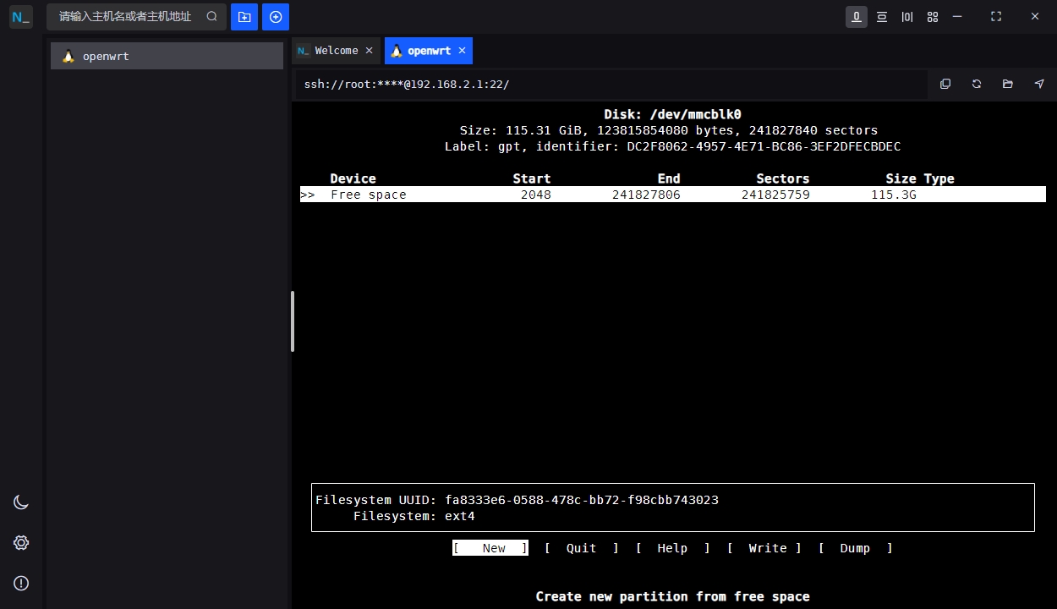Switch to the Welcome tab
This screenshot has height=609, width=1057.
tap(336, 51)
